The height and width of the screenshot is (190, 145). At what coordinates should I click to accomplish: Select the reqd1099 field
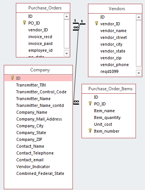[110, 71]
